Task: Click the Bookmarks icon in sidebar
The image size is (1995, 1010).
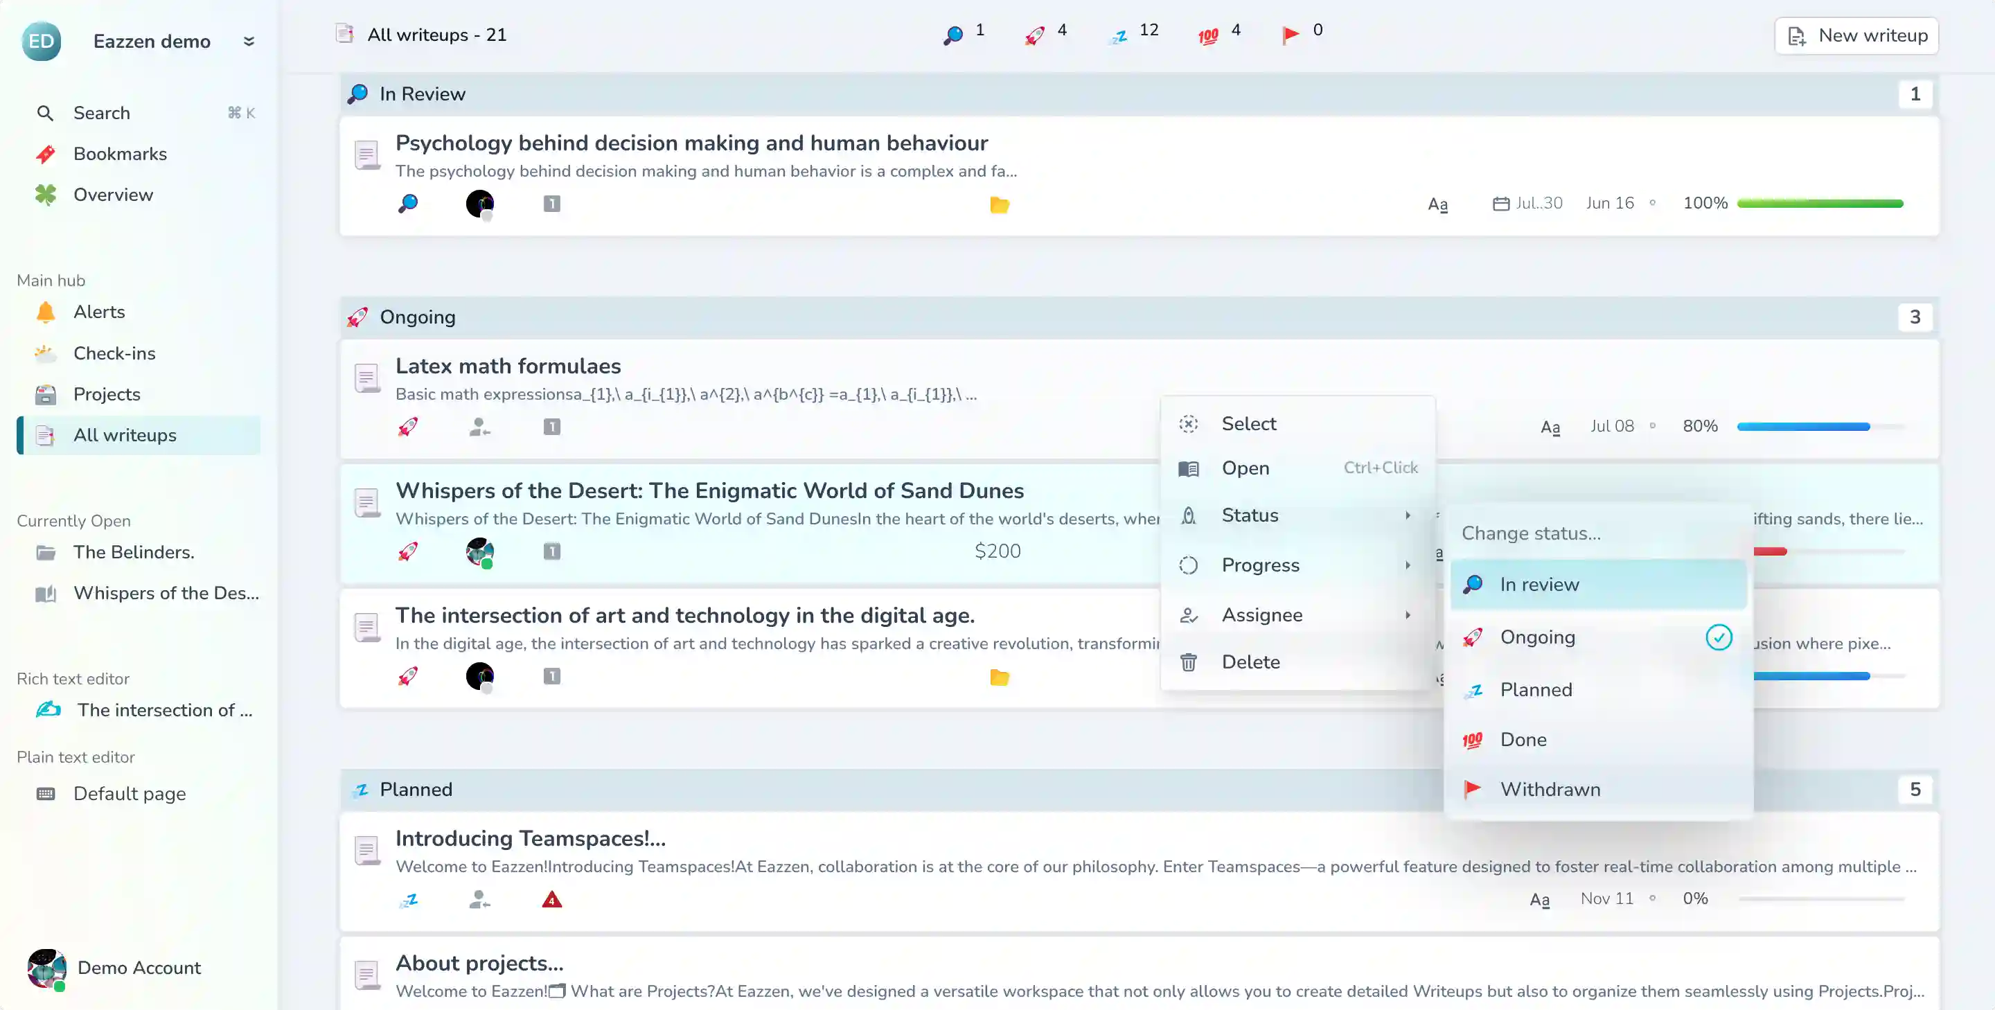Action: [46, 154]
